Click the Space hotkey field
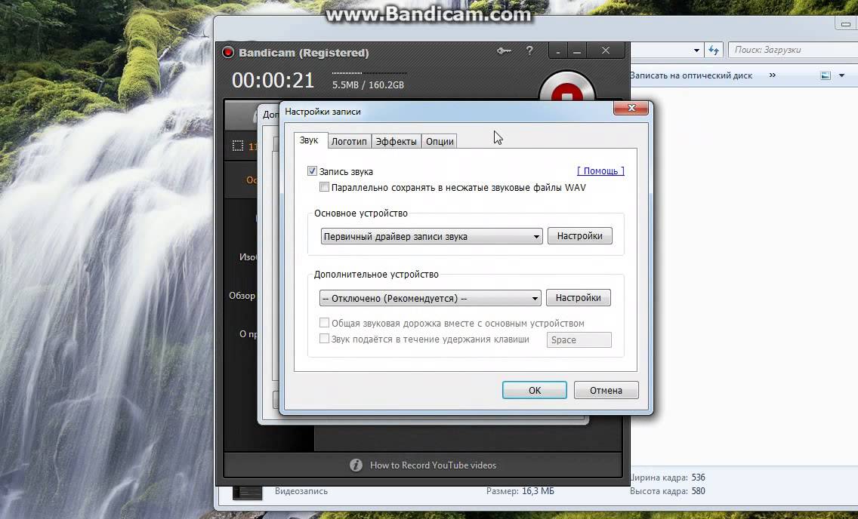 [579, 339]
